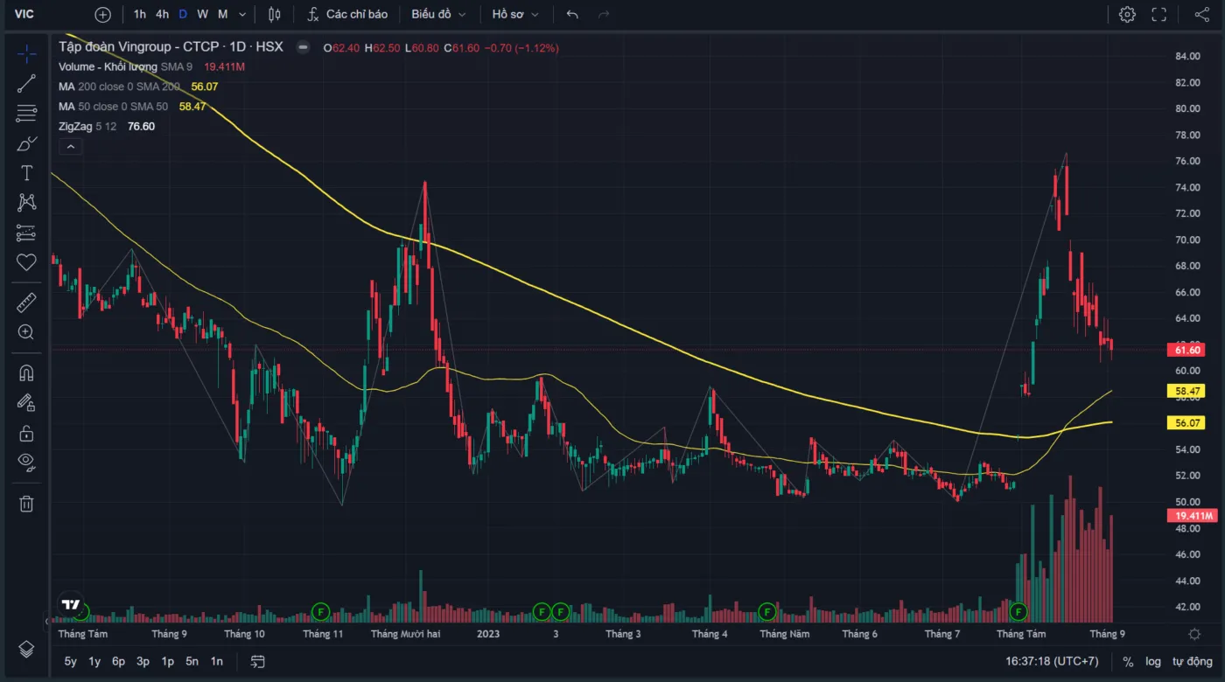Hide all drawings with eye icon
The height and width of the screenshot is (682, 1225).
tap(26, 462)
